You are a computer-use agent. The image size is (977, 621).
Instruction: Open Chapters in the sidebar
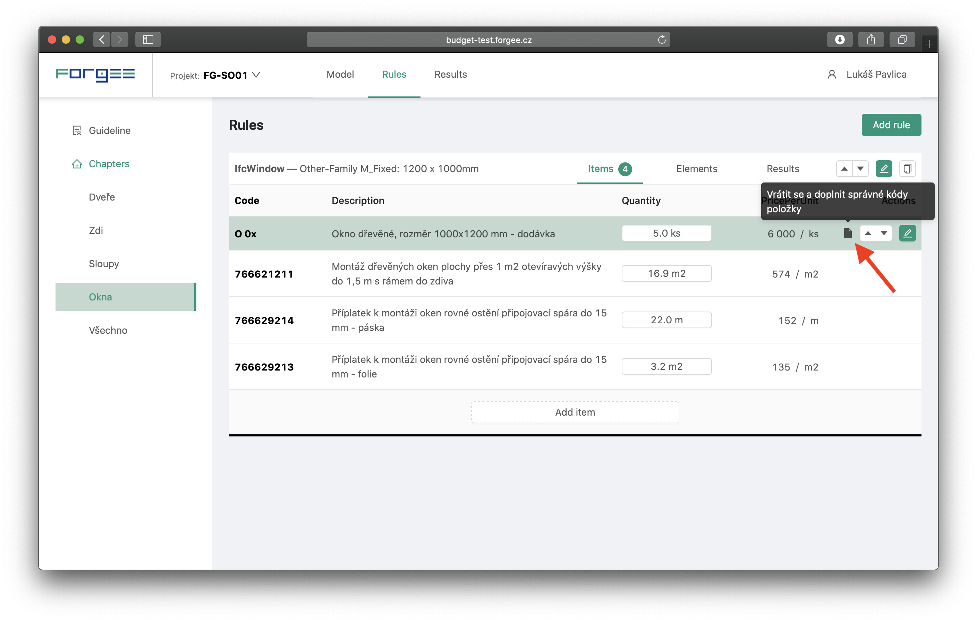point(109,164)
